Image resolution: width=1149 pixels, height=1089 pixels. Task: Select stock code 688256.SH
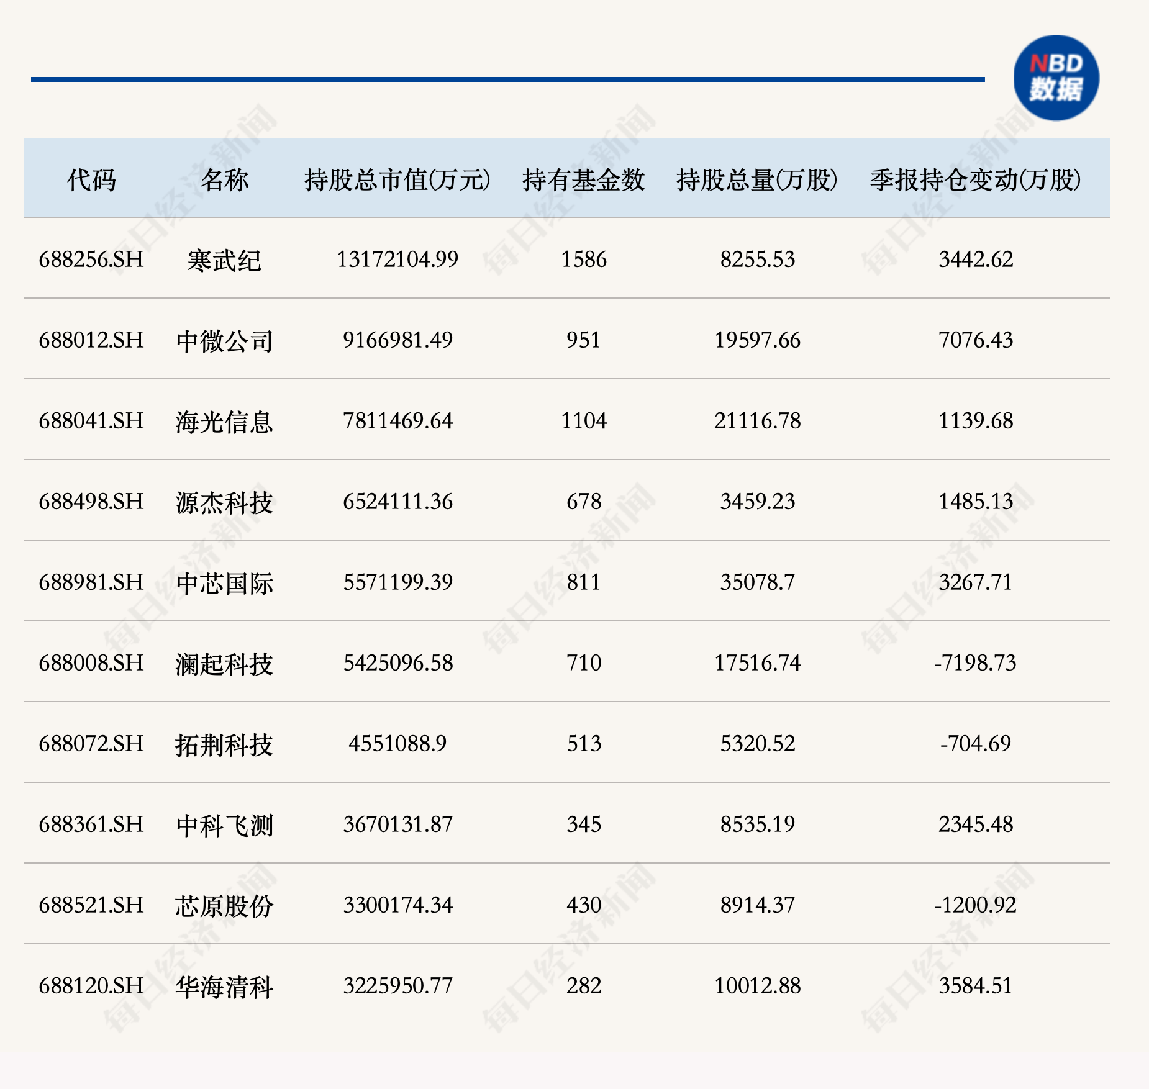pos(91,260)
